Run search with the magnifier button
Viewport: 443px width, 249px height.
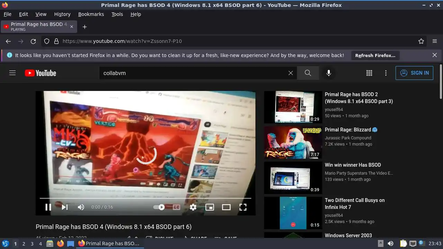click(308, 73)
